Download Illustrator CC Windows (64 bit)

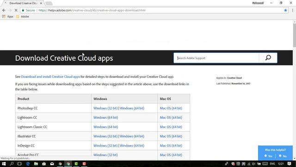132,136
